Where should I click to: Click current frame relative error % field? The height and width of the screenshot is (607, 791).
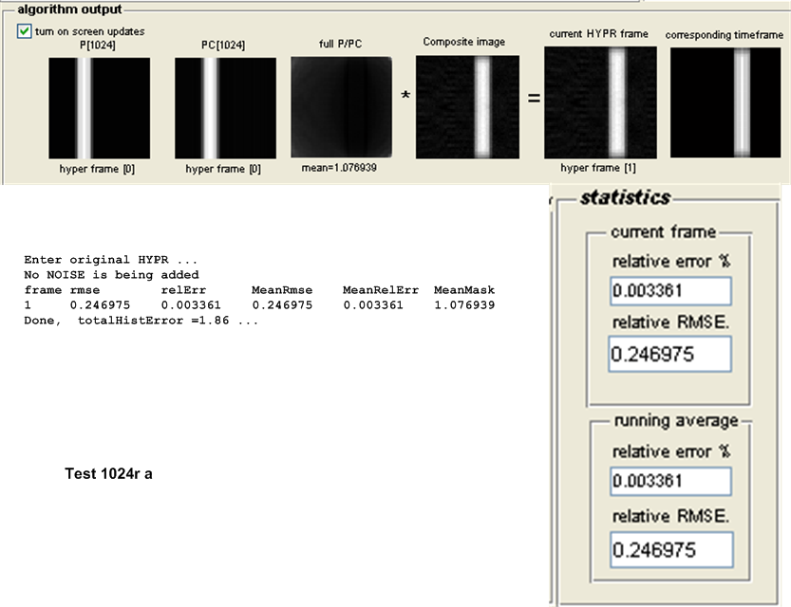(x=670, y=291)
